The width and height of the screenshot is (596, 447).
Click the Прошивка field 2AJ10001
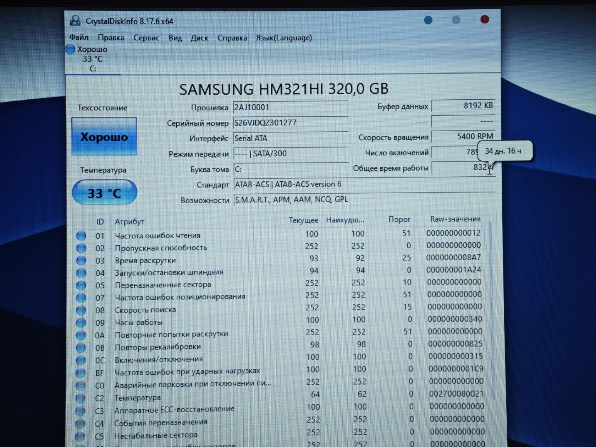pos(290,107)
